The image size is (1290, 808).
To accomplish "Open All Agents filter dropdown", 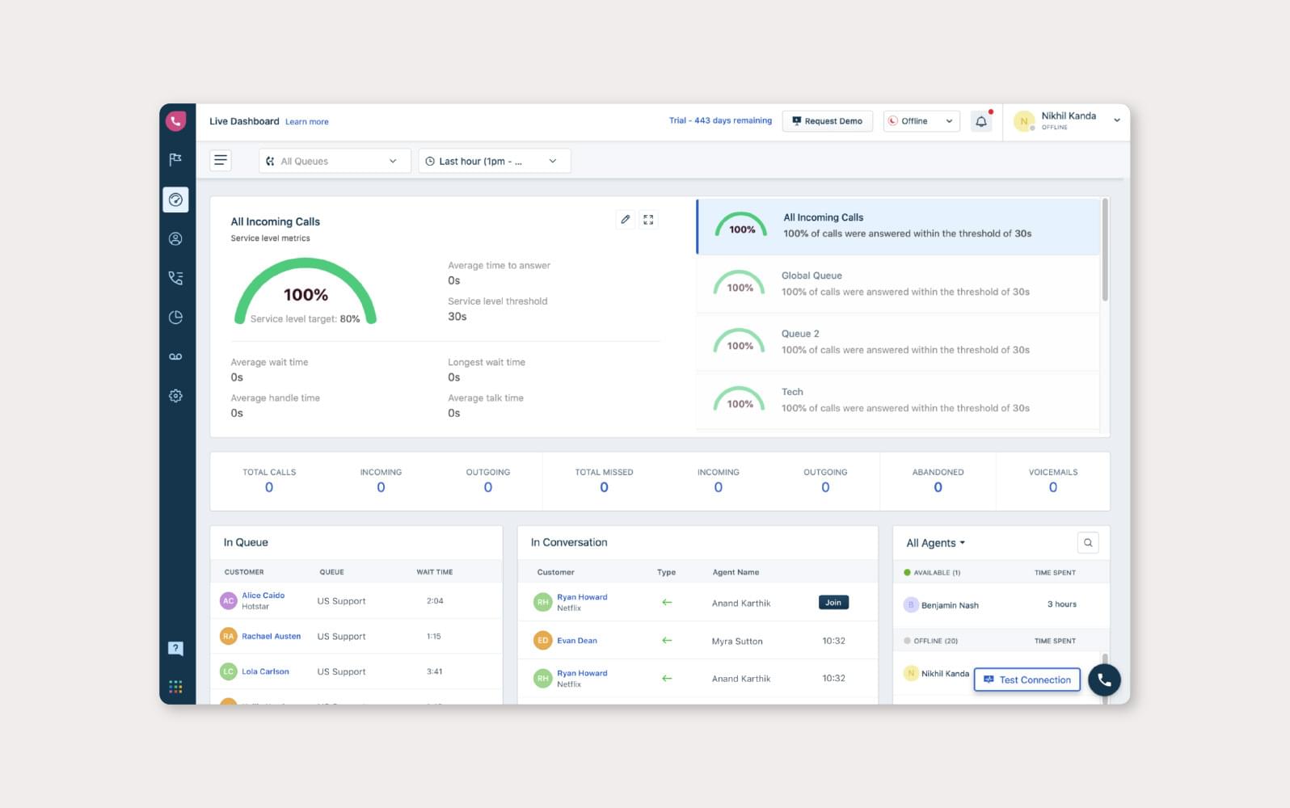I will click(936, 543).
